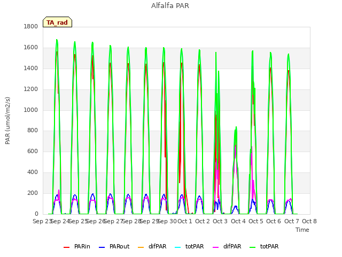Click the 1600 y-axis tick label
This screenshot has width=342, height=257.
31,48
